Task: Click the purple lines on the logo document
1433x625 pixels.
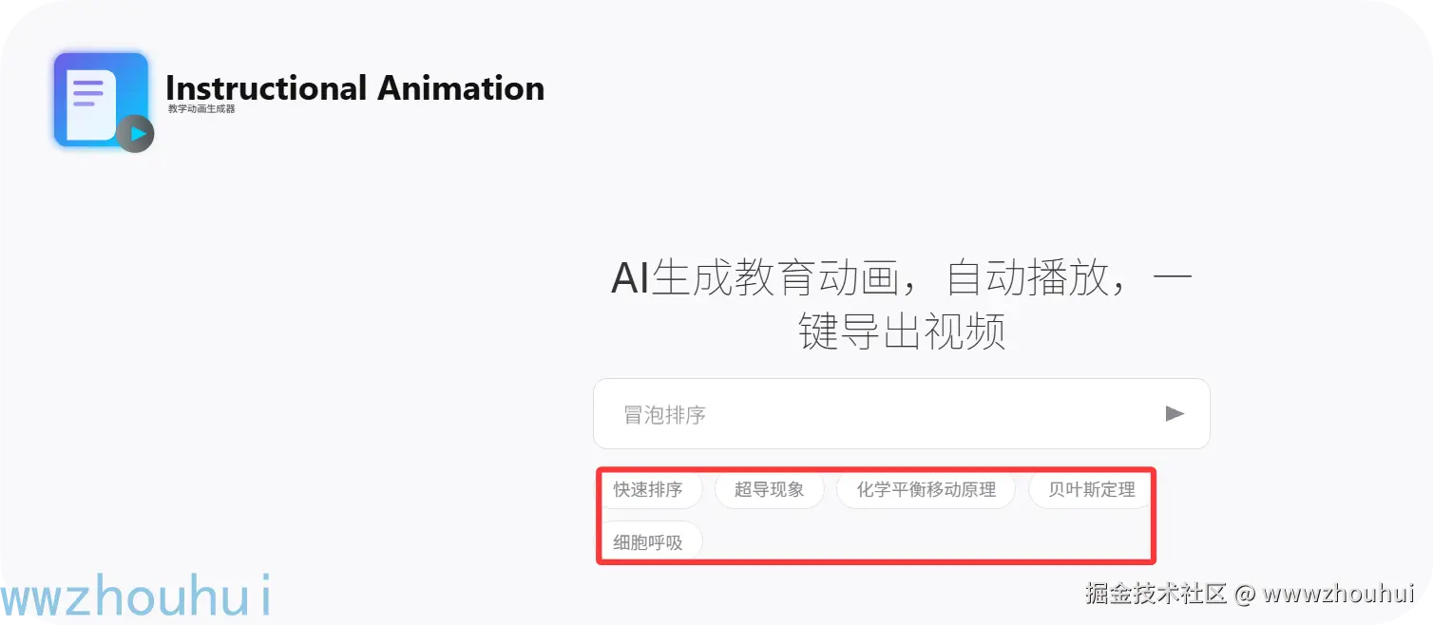Action: [87, 93]
